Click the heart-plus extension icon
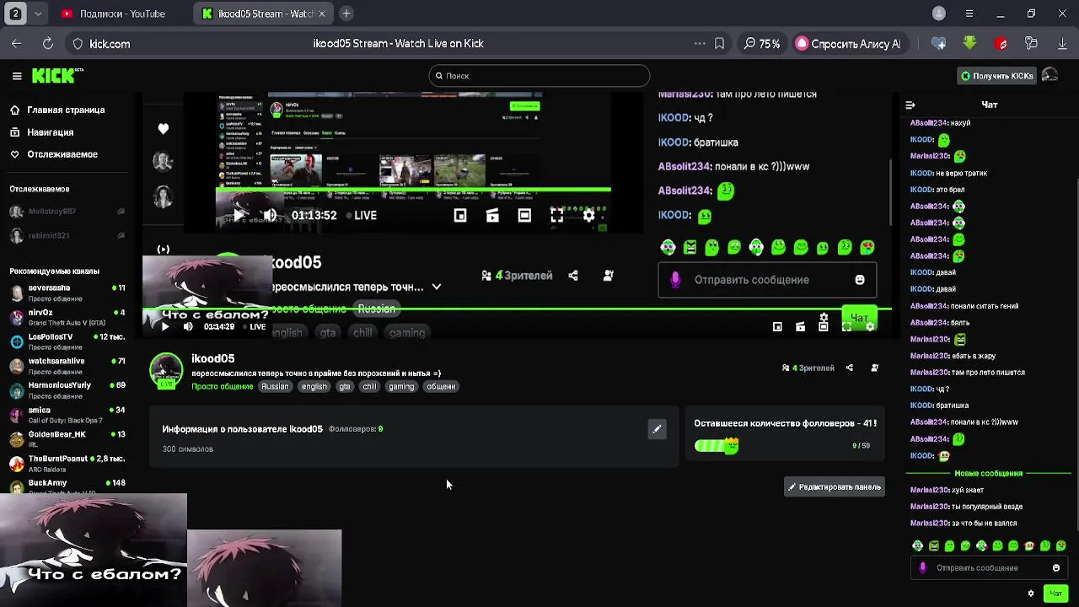Image resolution: width=1079 pixels, height=607 pixels. click(938, 44)
